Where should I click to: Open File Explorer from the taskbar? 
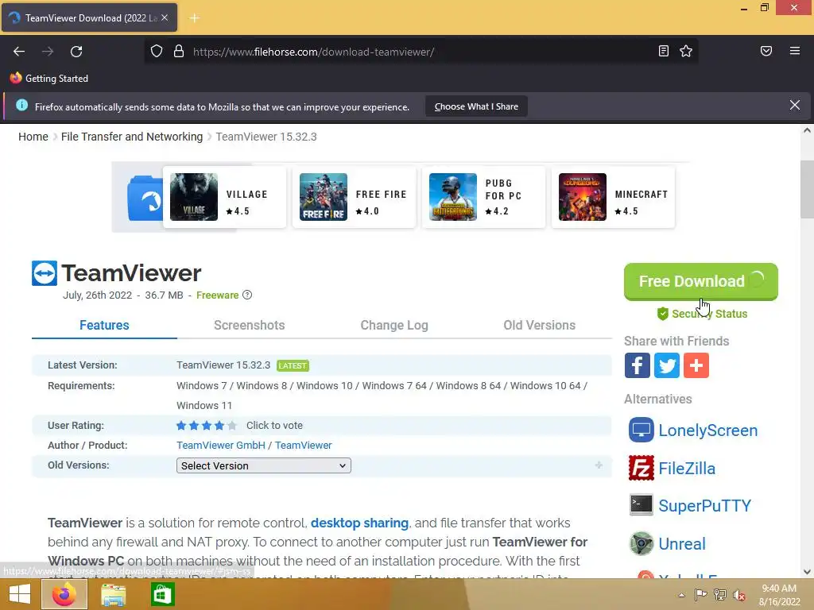coord(113,594)
